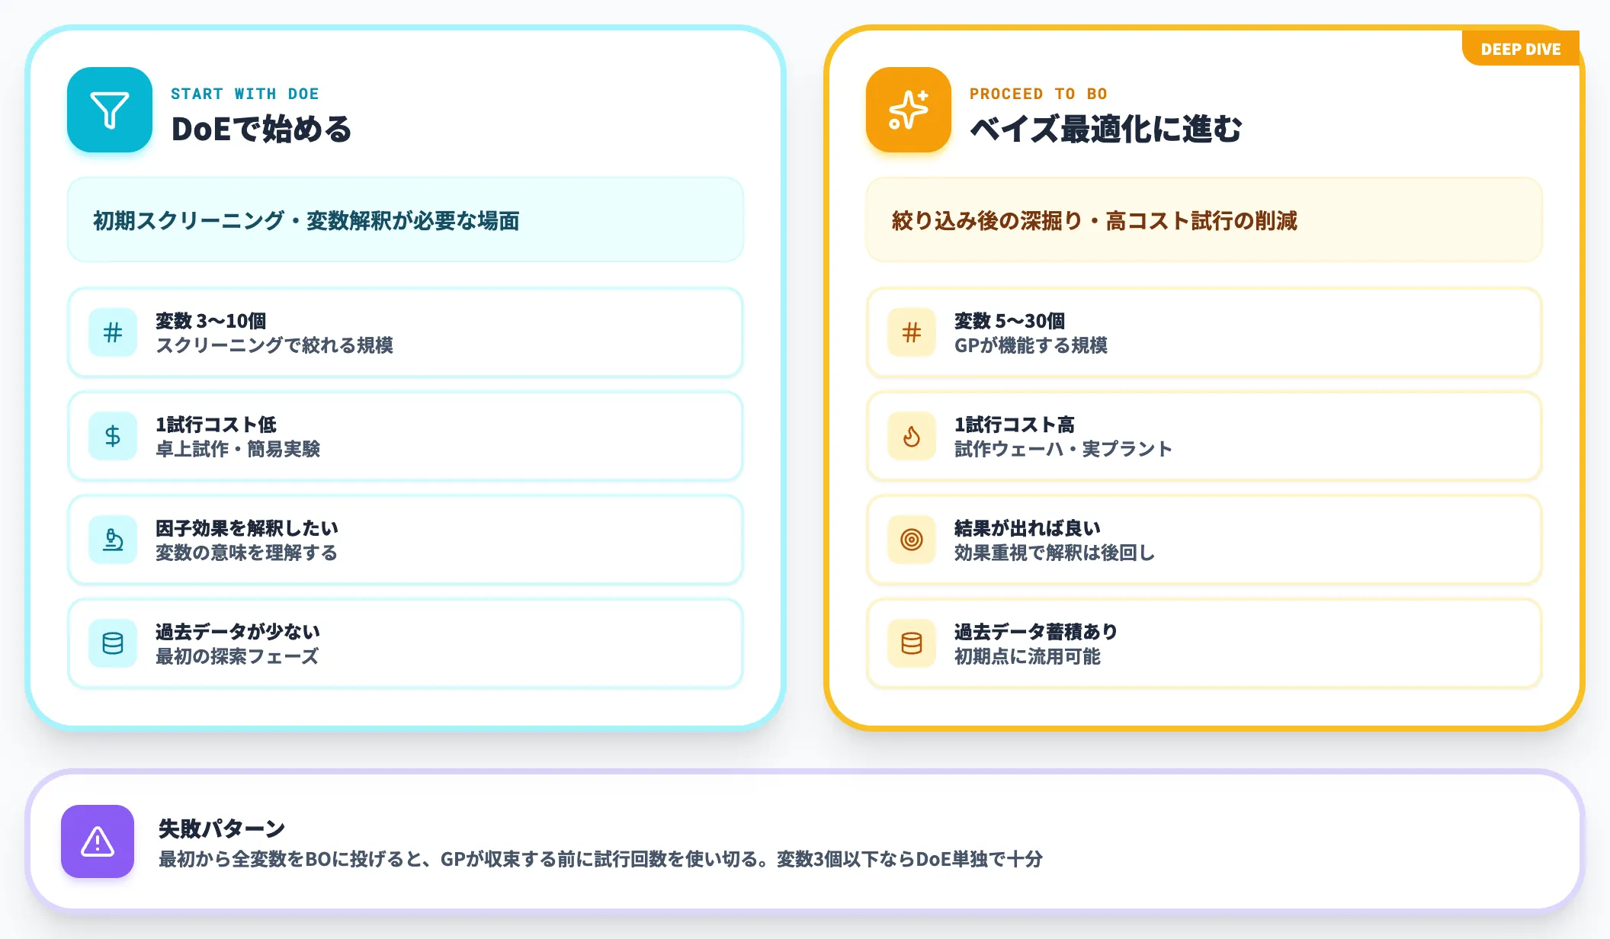The width and height of the screenshot is (1610, 939).
Task: Click the orange sparkle icon beside ベイズ最適化に進む
Action: 909,110
